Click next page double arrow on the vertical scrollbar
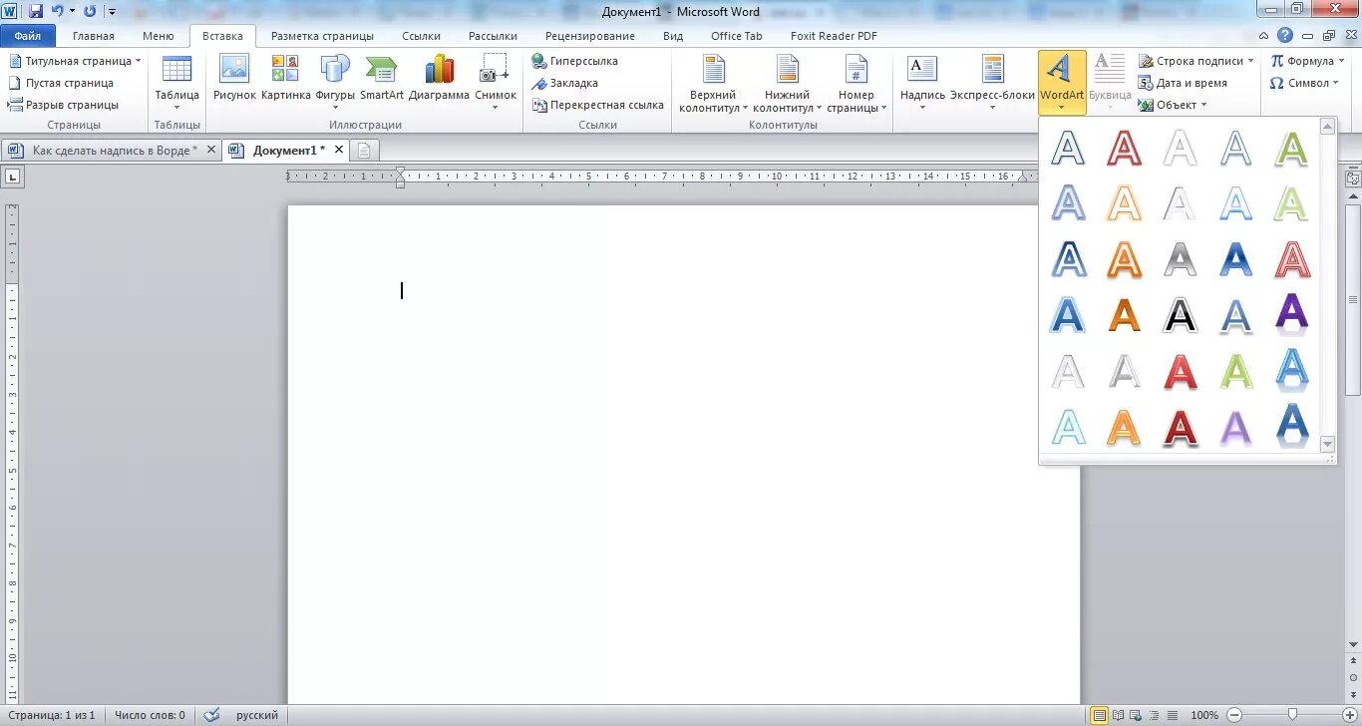 click(x=1353, y=693)
